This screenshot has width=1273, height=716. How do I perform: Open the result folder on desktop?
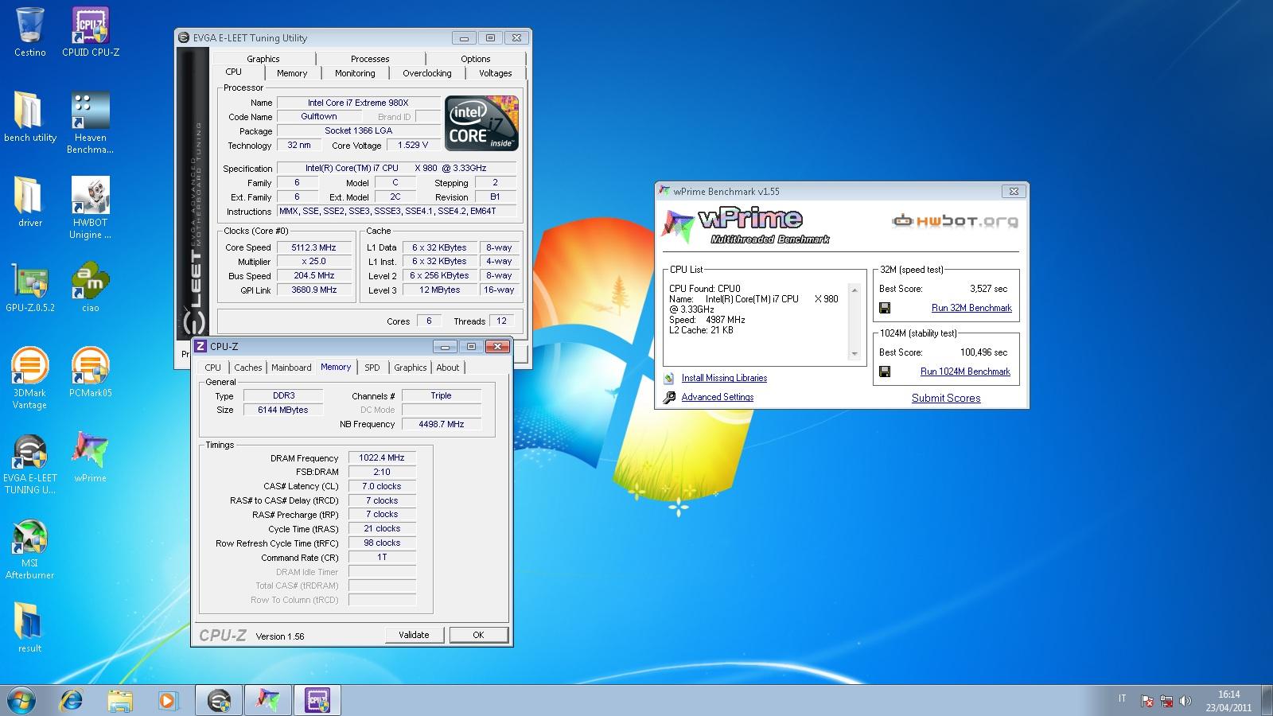30,628
